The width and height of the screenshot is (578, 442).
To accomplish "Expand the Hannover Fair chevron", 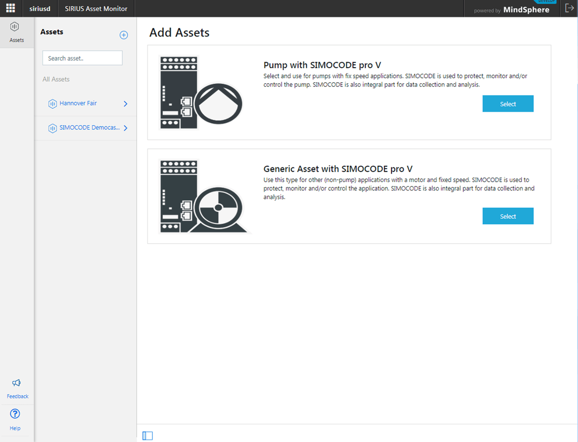I will [x=125, y=104].
